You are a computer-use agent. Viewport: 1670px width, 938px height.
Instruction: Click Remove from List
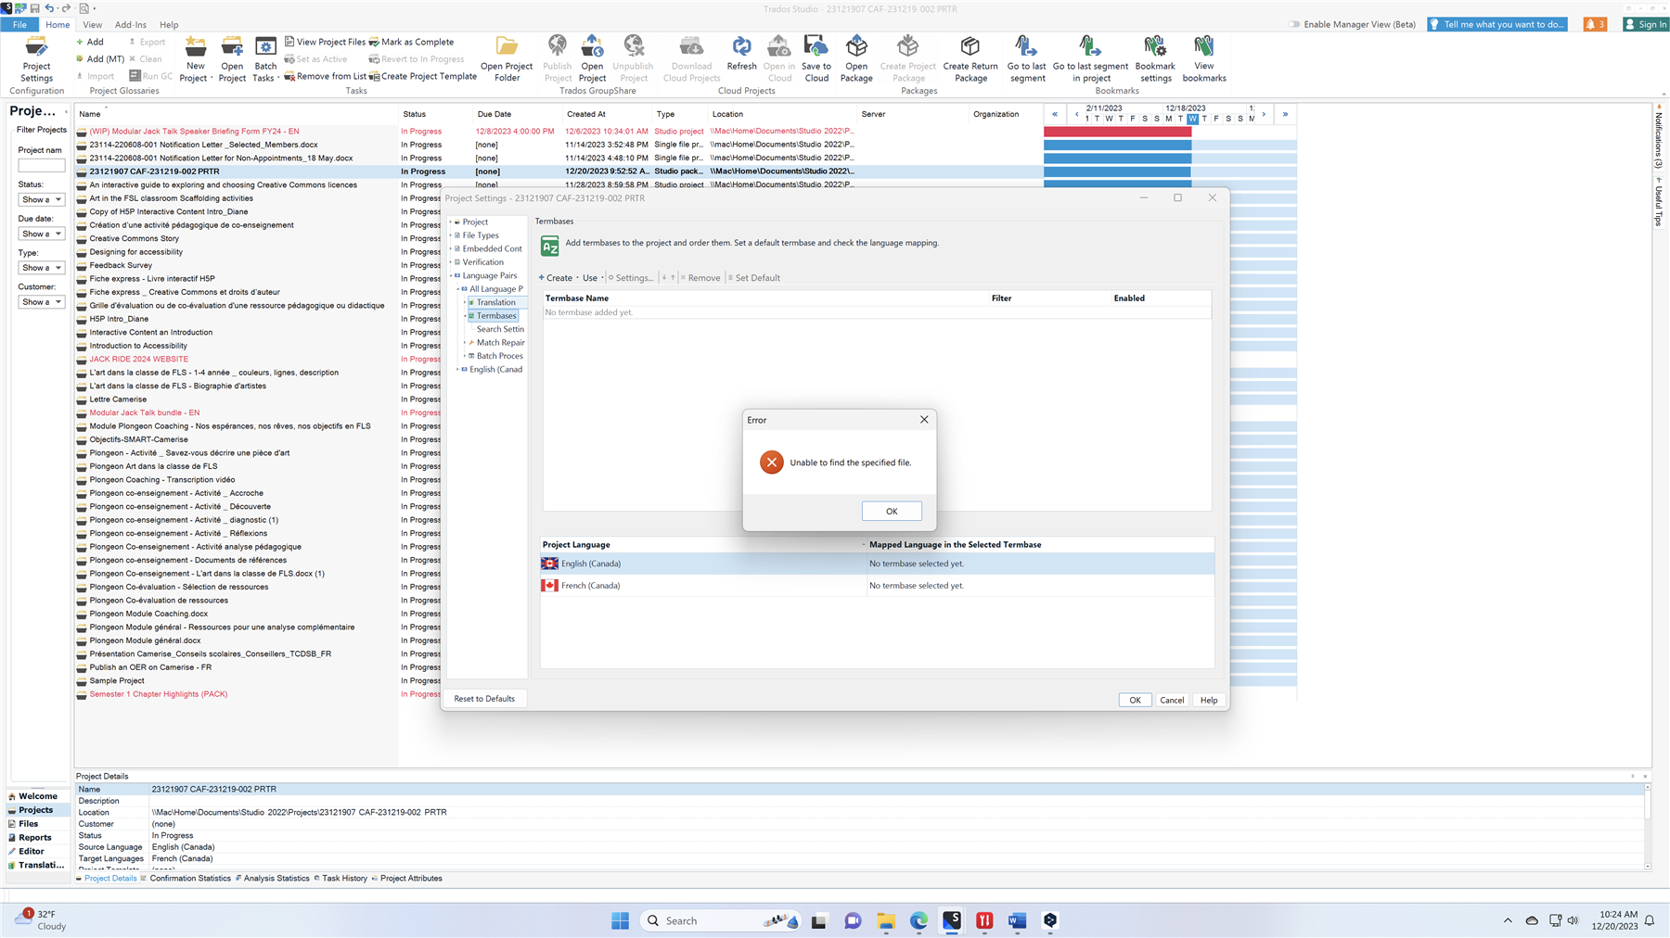point(325,76)
